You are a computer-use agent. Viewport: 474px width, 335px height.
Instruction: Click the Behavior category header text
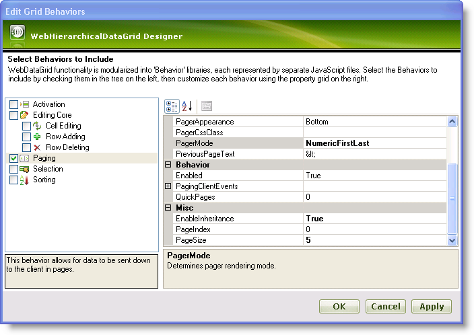(x=193, y=165)
